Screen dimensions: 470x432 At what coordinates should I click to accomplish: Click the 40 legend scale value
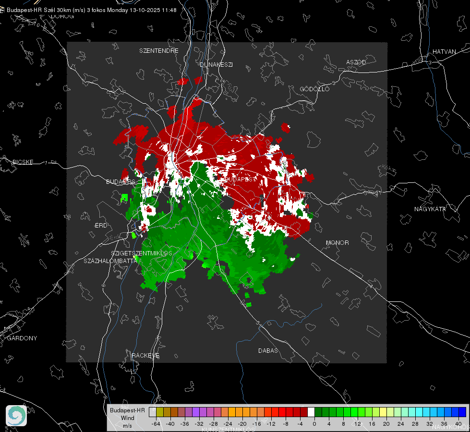(458, 424)
